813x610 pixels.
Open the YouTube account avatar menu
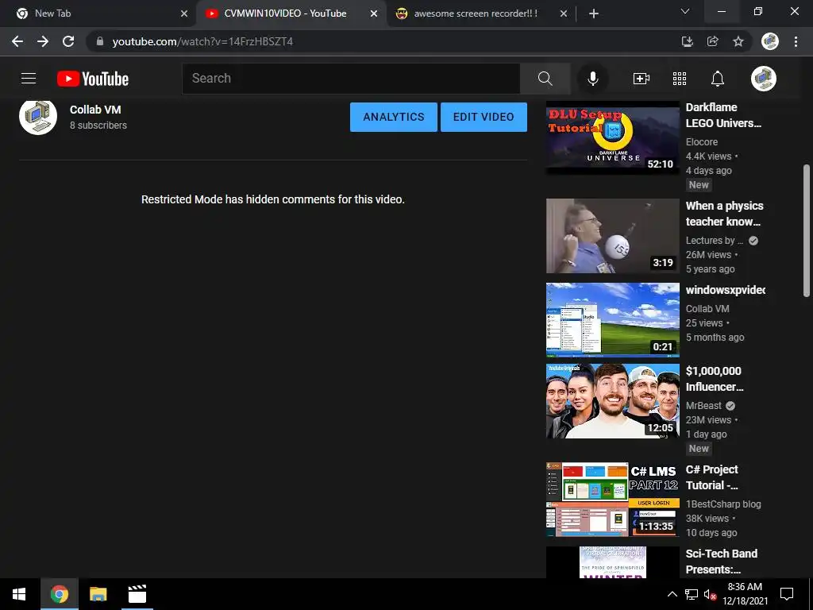(x=763, y=79)
